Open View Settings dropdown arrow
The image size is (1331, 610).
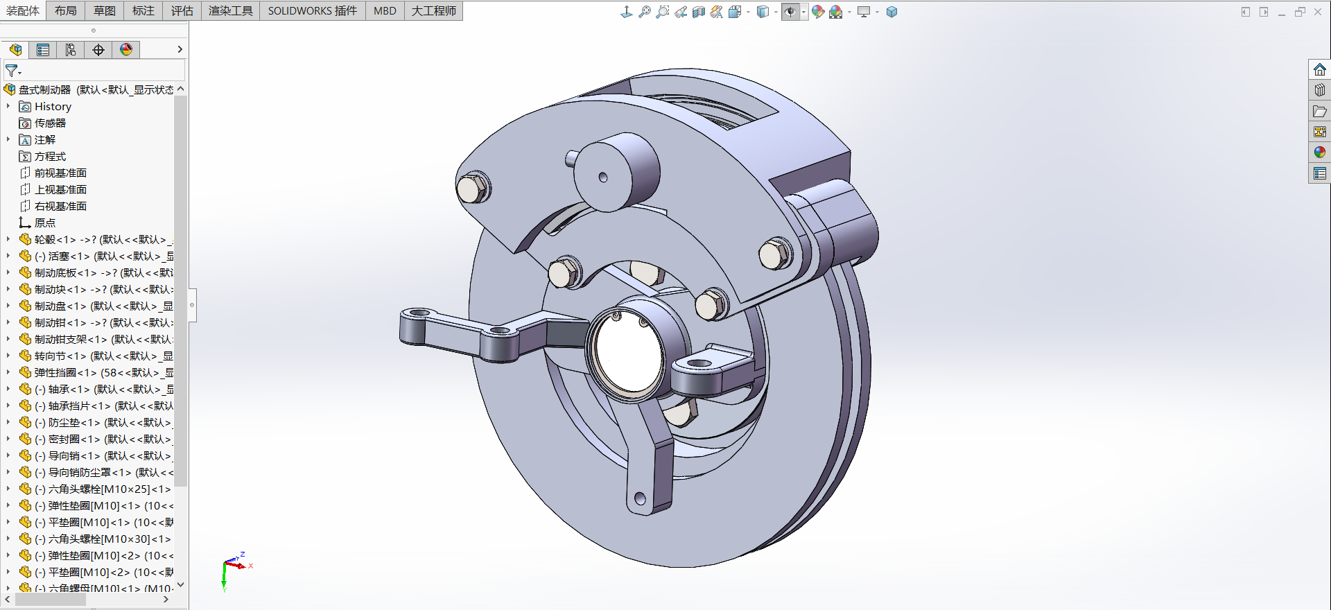(877, 12)
